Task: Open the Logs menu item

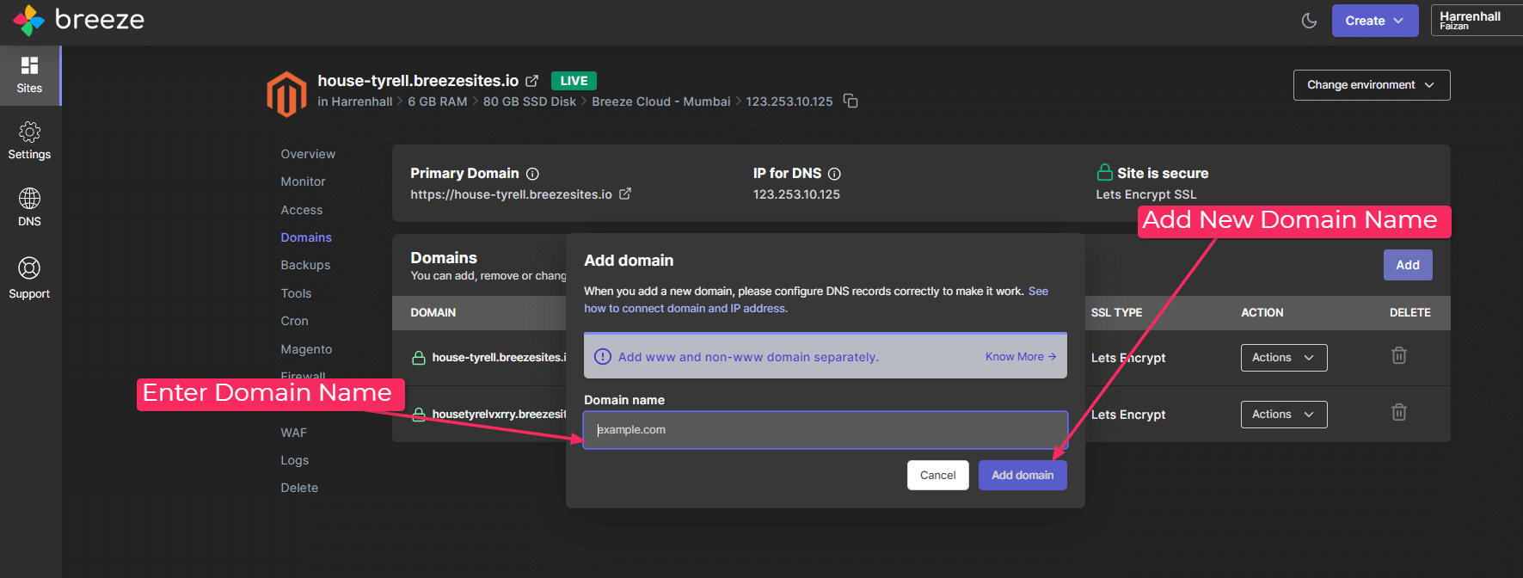Action: click(x=294, y=460)
